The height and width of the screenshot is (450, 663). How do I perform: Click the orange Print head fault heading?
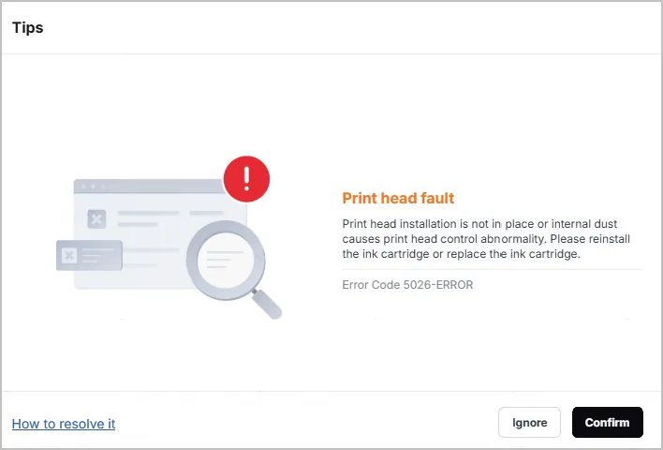398,198
